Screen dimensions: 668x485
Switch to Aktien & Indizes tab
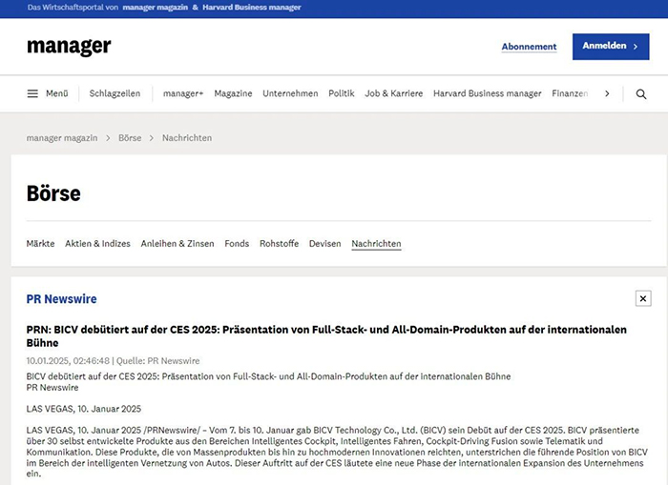(97, 244)
